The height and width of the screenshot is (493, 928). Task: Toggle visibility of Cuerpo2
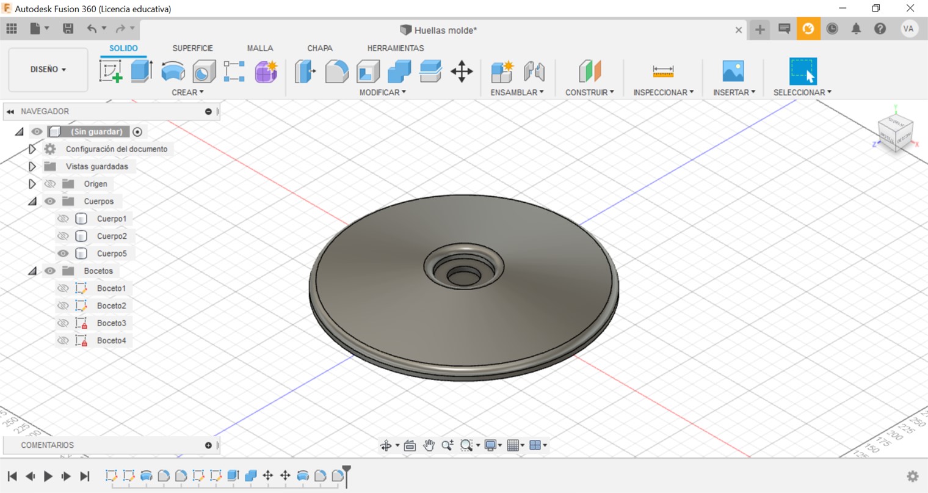click(x=63, y=236)
